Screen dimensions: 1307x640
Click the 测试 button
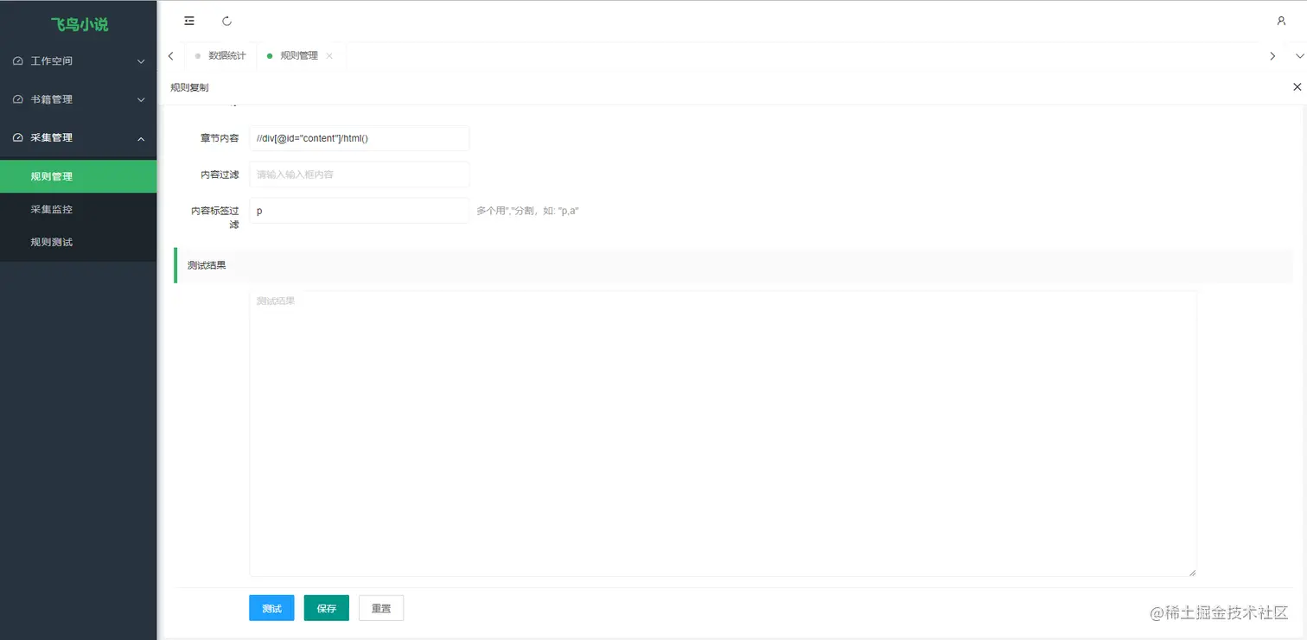click(x=271, y=608)
